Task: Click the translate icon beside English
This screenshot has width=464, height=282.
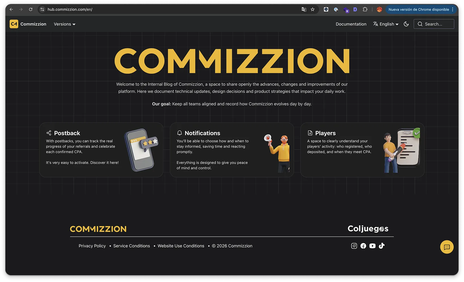Action: click(376, 24)
